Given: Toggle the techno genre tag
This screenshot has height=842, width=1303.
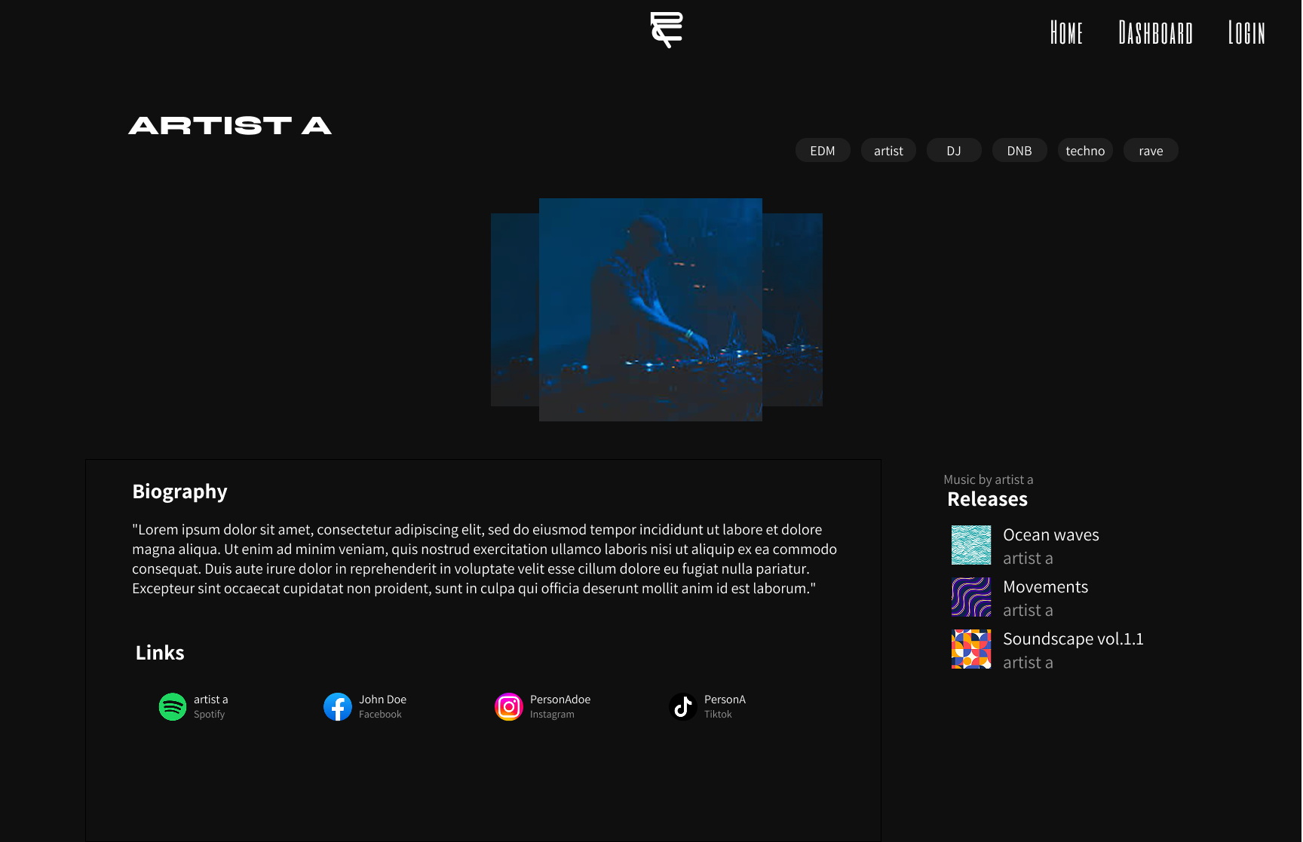Looking at the screenshot, I should pos(1085,150).
